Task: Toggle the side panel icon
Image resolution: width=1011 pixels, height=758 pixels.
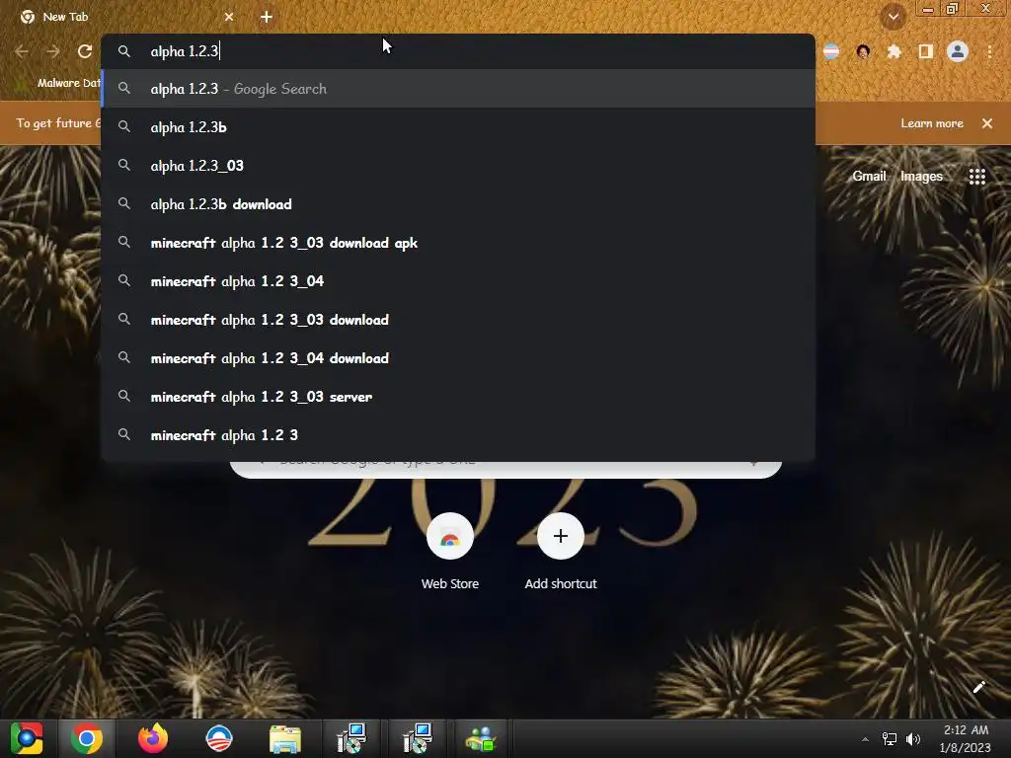Action: coord(926,51)
